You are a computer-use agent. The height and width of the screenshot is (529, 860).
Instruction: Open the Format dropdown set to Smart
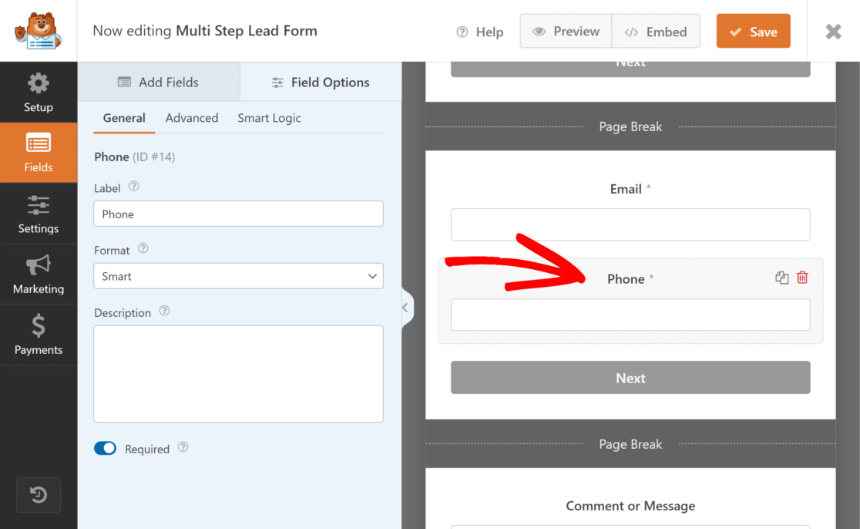238,276
